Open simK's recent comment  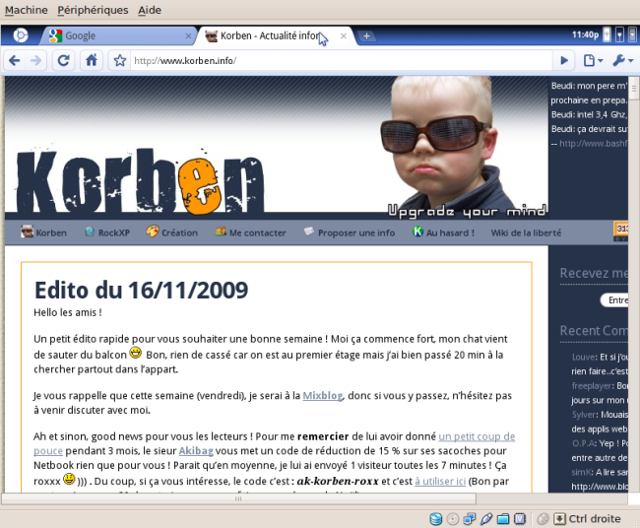582,472
